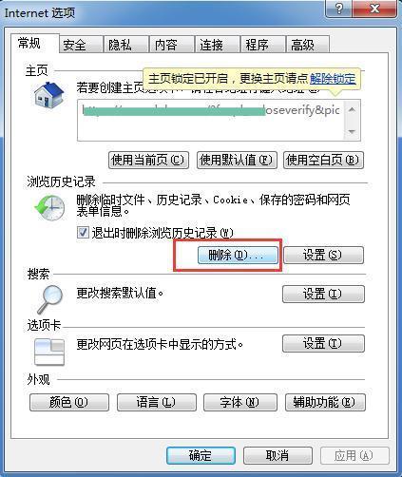The width and height of the screenshot is (402, 477).
Task: Click the browsing history clock icon
Action: tap(49, 207)
